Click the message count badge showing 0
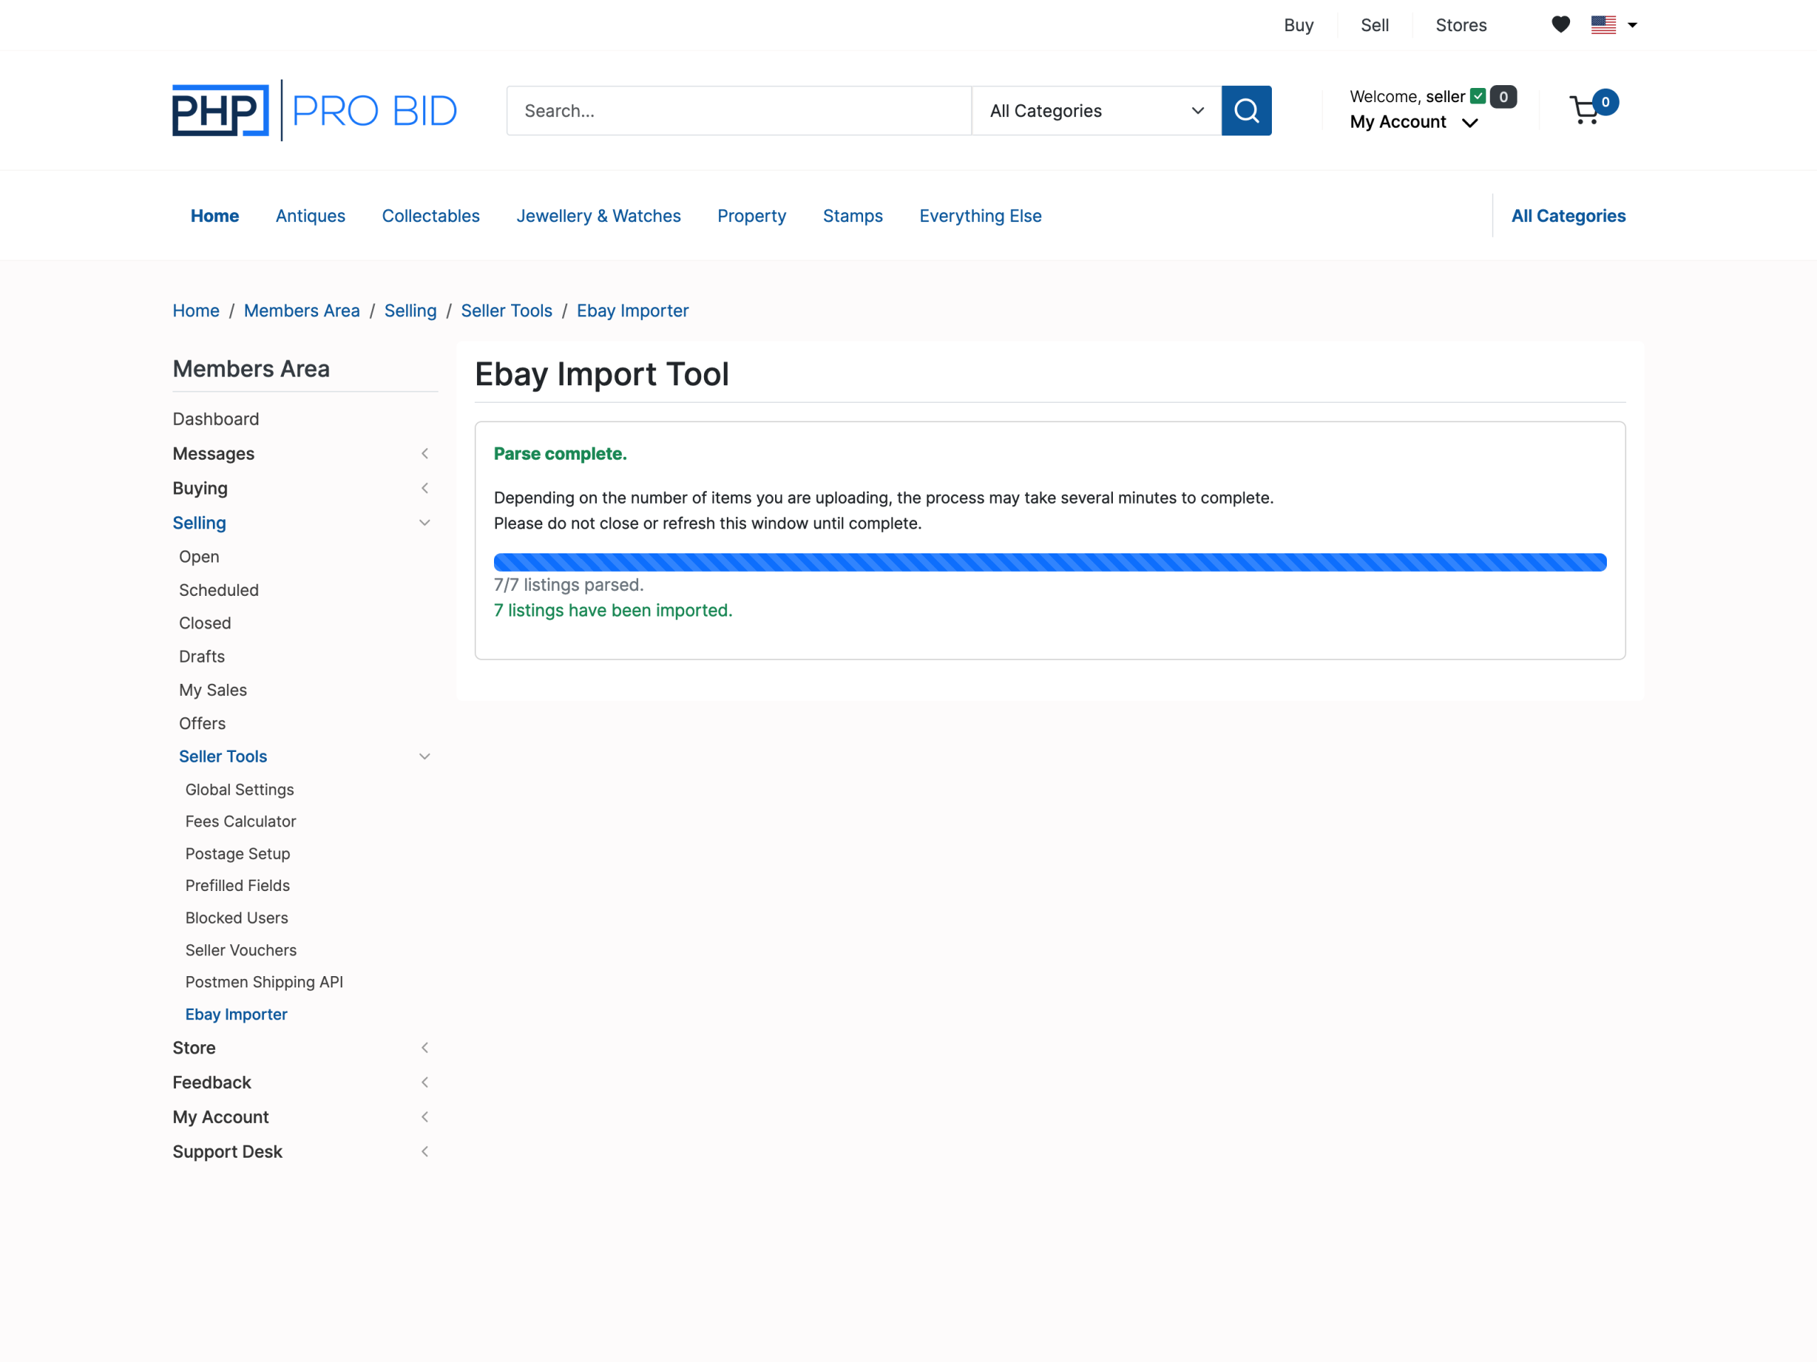Viewport: 1817px width, 1362px height. pyautogui.click(x=1503, y=97)
